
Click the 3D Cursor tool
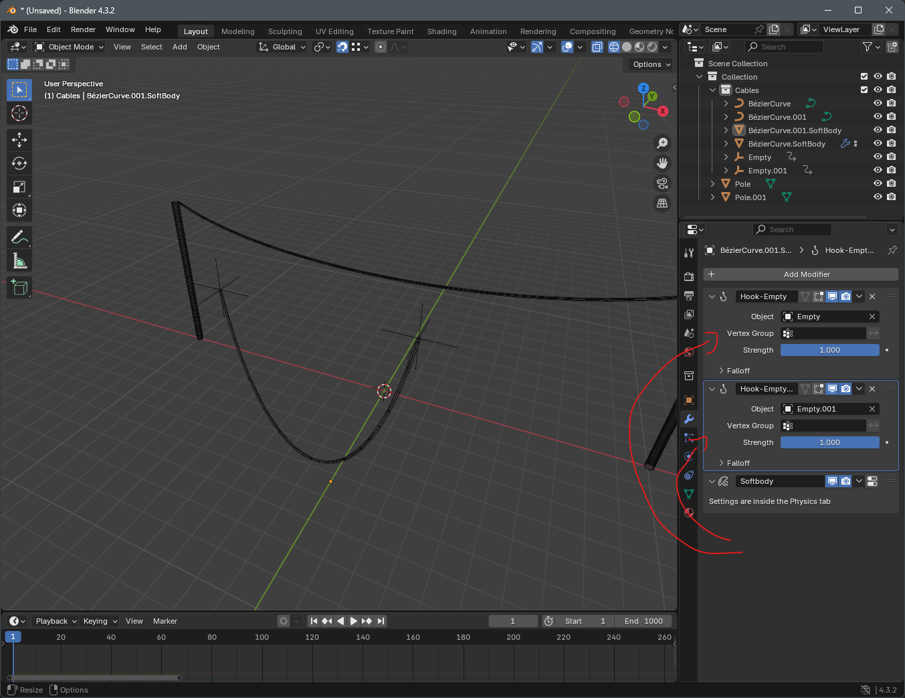point(19,113)
